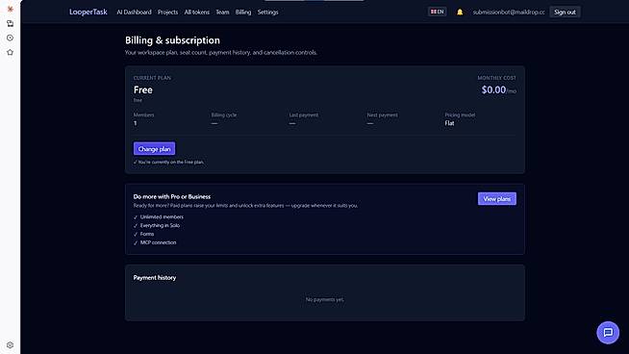Viewport: 629px width, 354px height.
Task: Open the Team menu item
Action: click(x=222, y=13)
